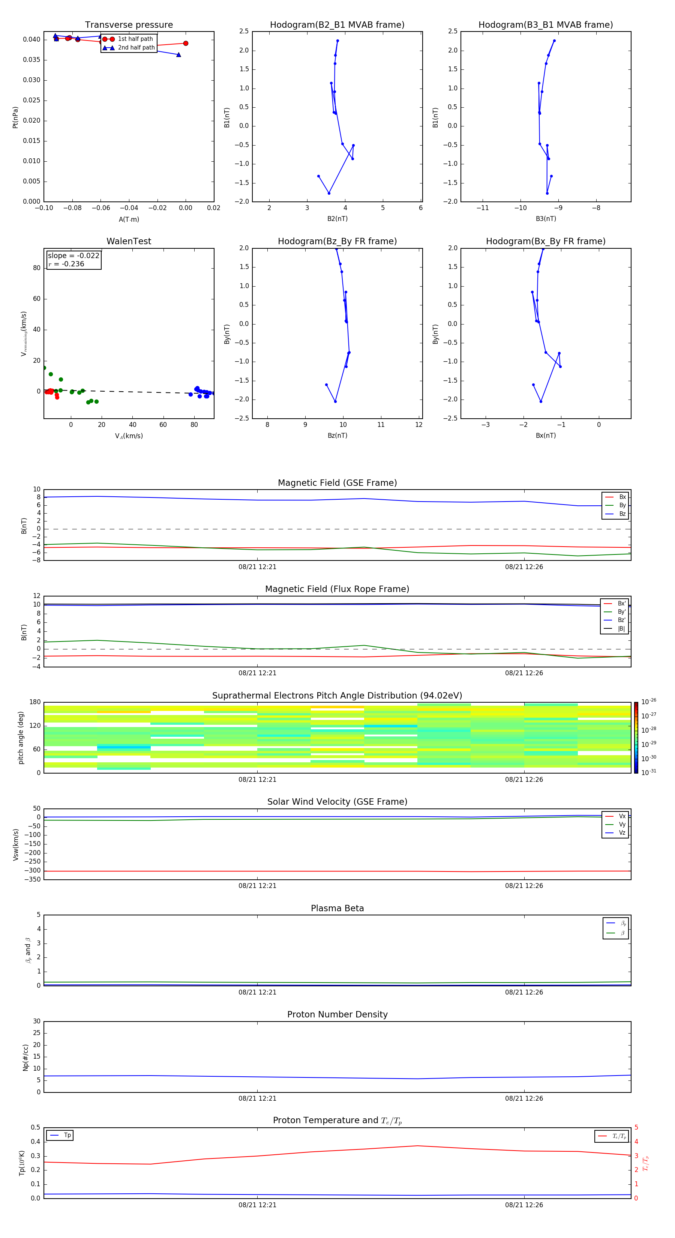The width and height of the screenshot is (675, 1238).
Task: Click the 'Bx(nT)' x-axis label
Action: click(x=546, y=436)
